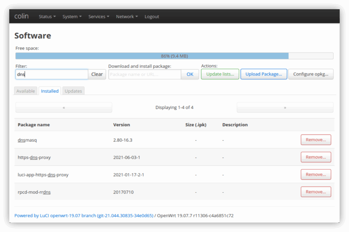Click Logout in the navigation bar

click(x=152, y=16)
